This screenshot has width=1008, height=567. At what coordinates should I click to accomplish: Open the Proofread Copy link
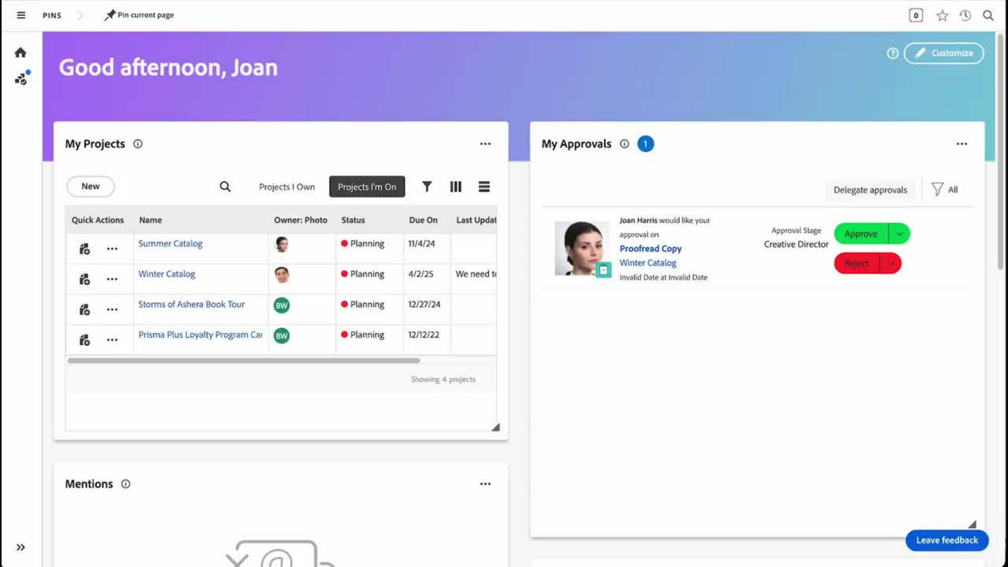(x=650, y=249)
